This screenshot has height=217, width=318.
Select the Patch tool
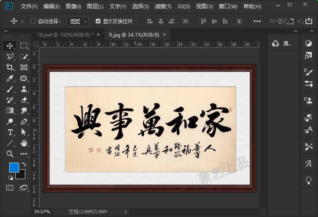tap(24, 78)
